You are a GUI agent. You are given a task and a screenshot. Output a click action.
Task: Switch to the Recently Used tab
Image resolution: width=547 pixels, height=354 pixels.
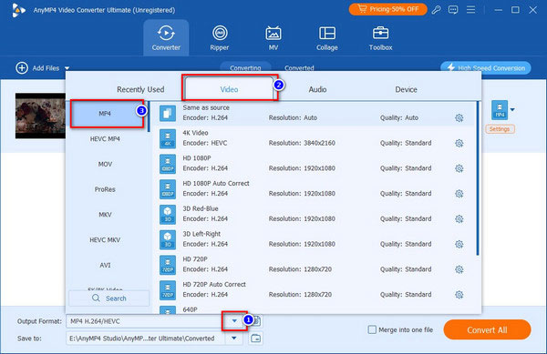point(140,89)
